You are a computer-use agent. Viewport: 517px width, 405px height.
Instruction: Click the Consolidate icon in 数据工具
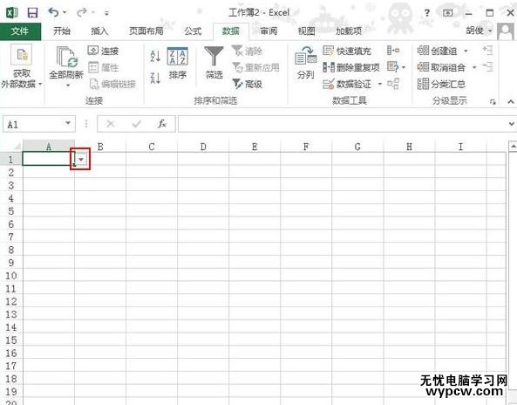[x=393, y=51]
